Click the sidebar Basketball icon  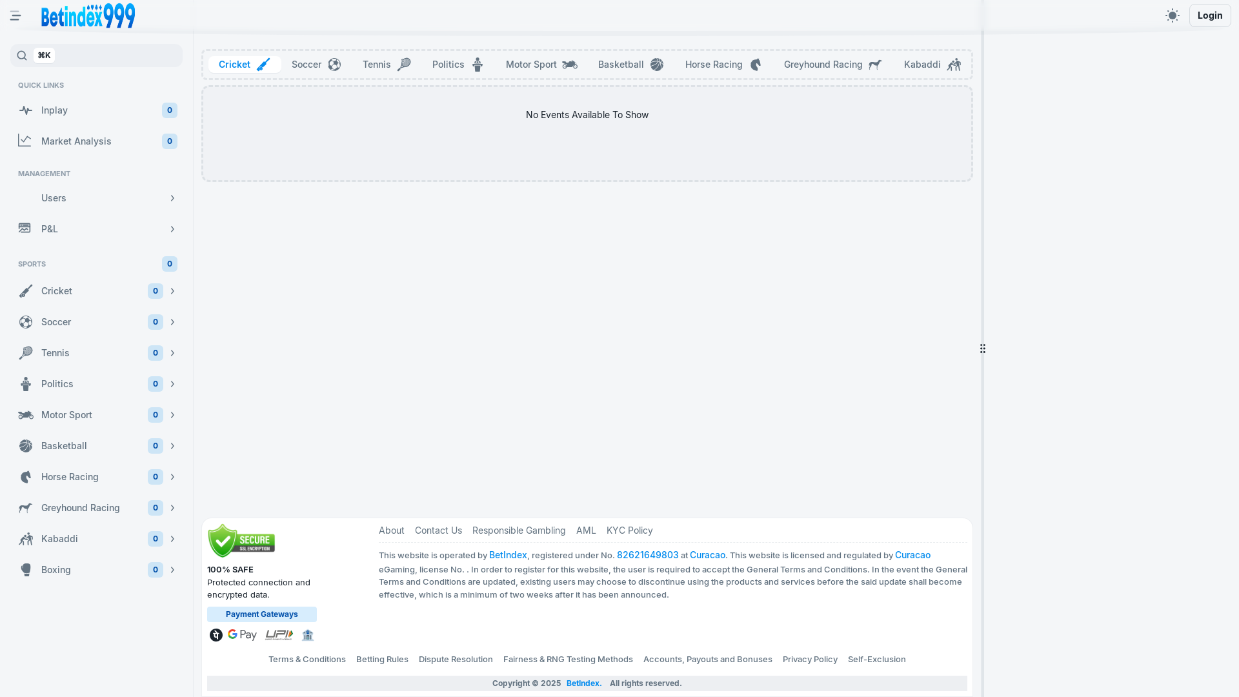(25, 446)
